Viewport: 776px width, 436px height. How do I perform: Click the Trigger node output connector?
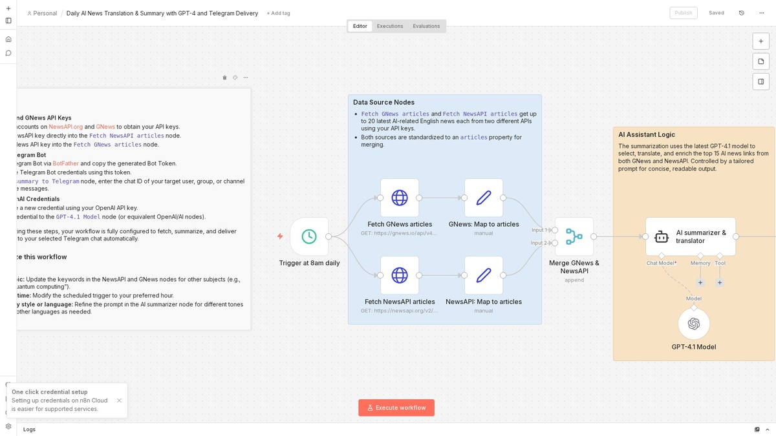[x=329, y=236]
